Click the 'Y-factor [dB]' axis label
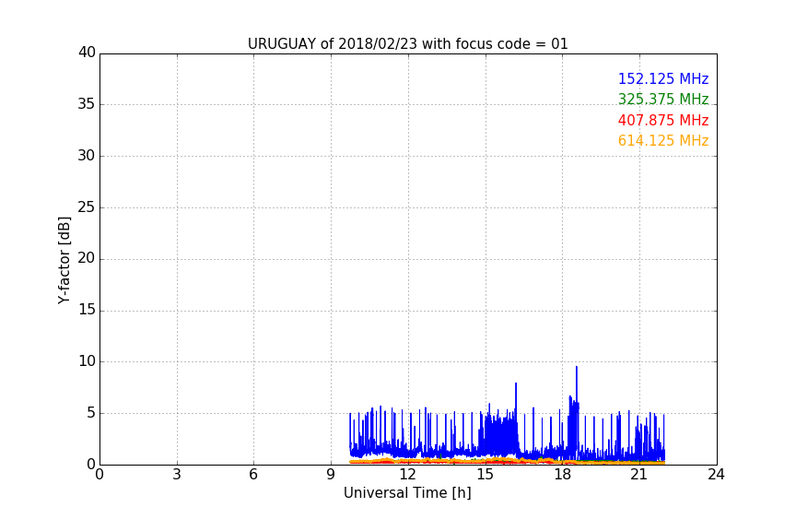The image size is (796, 531). coord(64,260)
